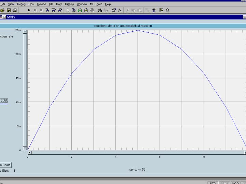Screen dimensions: 246x184
Task: Click the graph title 'reaction rate of an autocatalytical reaction'
Action: pos(123,26)
